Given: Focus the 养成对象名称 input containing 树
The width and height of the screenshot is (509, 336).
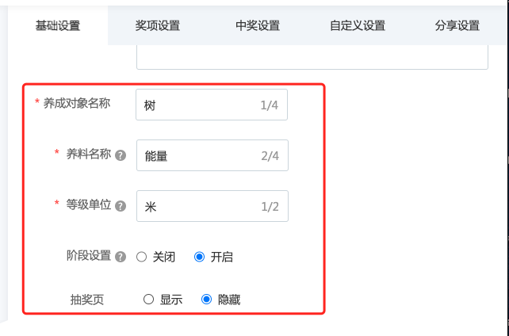Looking at the screenshot, I should coord(212,105).
